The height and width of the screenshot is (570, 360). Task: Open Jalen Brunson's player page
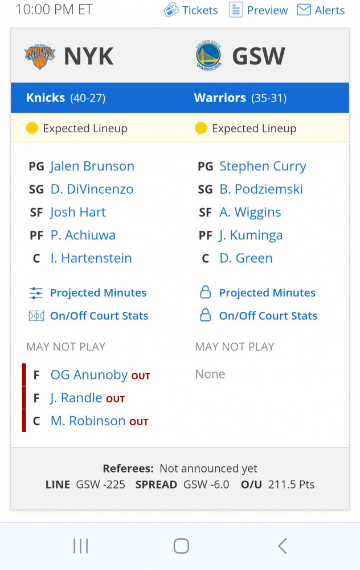coord(92,166)
